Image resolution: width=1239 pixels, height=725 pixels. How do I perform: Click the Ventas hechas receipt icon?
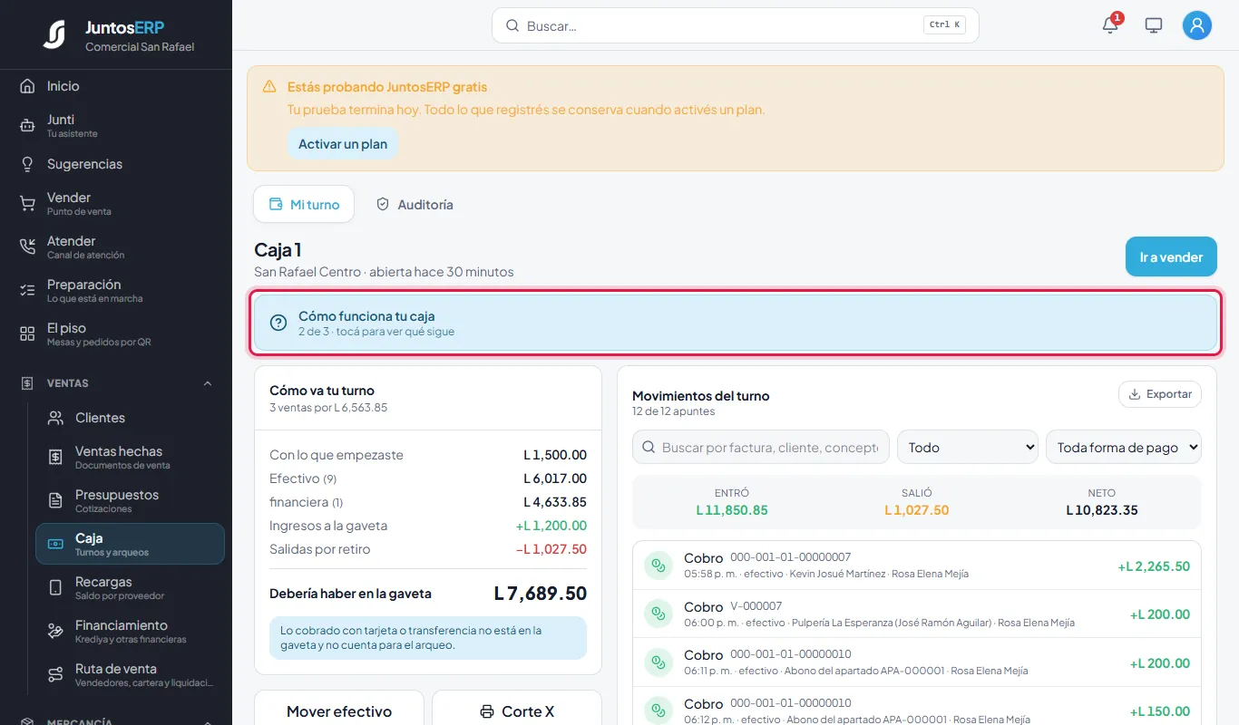[x=55, y=458]
